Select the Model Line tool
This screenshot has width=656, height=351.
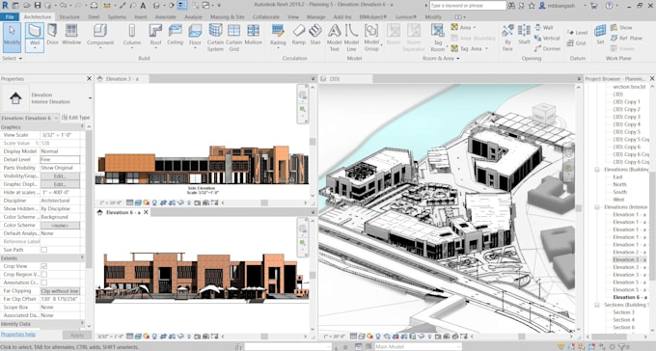coord(351,38)
